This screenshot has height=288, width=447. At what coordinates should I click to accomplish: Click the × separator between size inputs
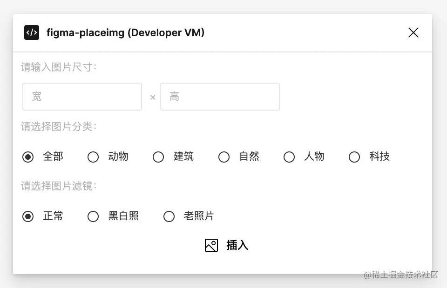coord(153,97)
